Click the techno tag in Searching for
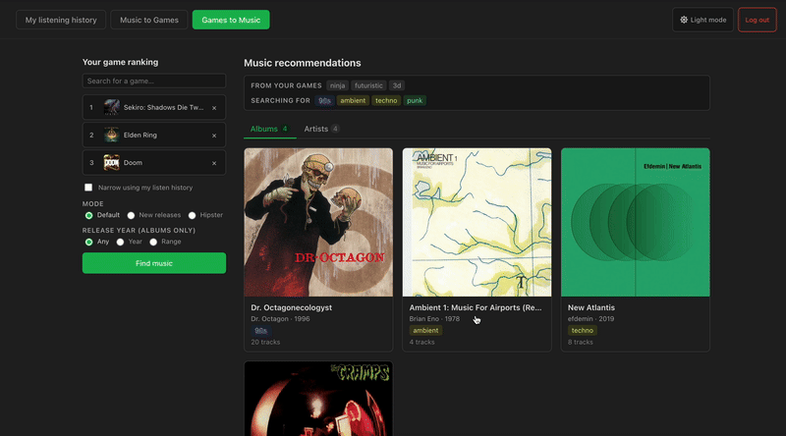Screen dimensions: 786x436 pyautogui.click(x=386, y=101)
